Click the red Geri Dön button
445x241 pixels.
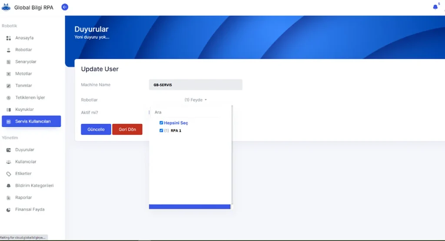click(127, 130)
